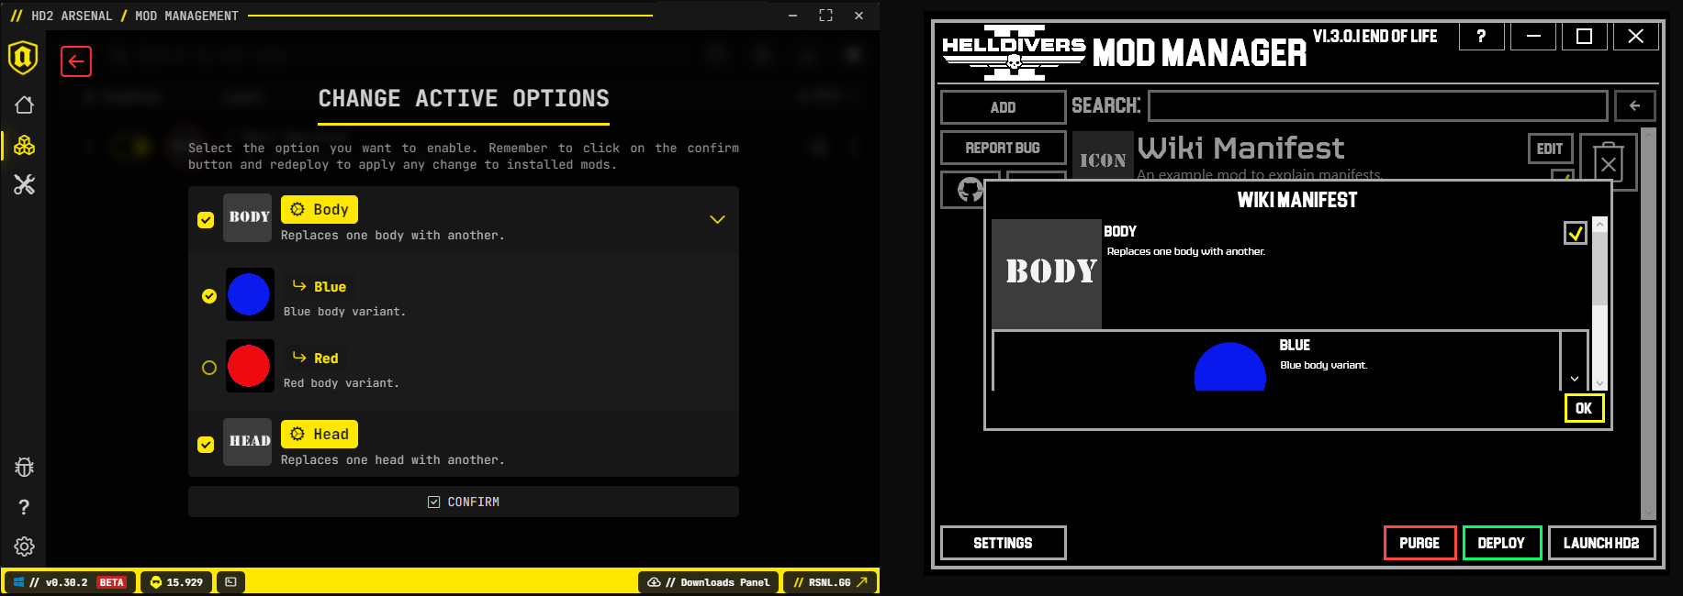Click Edit for Wiki Manifest mod
The image size is (1683, 596).
(1550, 149)
